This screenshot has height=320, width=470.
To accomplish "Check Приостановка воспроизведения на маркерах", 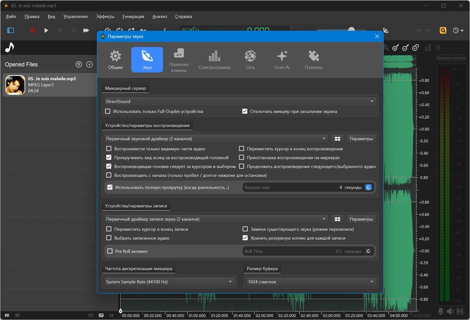I will pyautogui.click(x=242, y=157).
